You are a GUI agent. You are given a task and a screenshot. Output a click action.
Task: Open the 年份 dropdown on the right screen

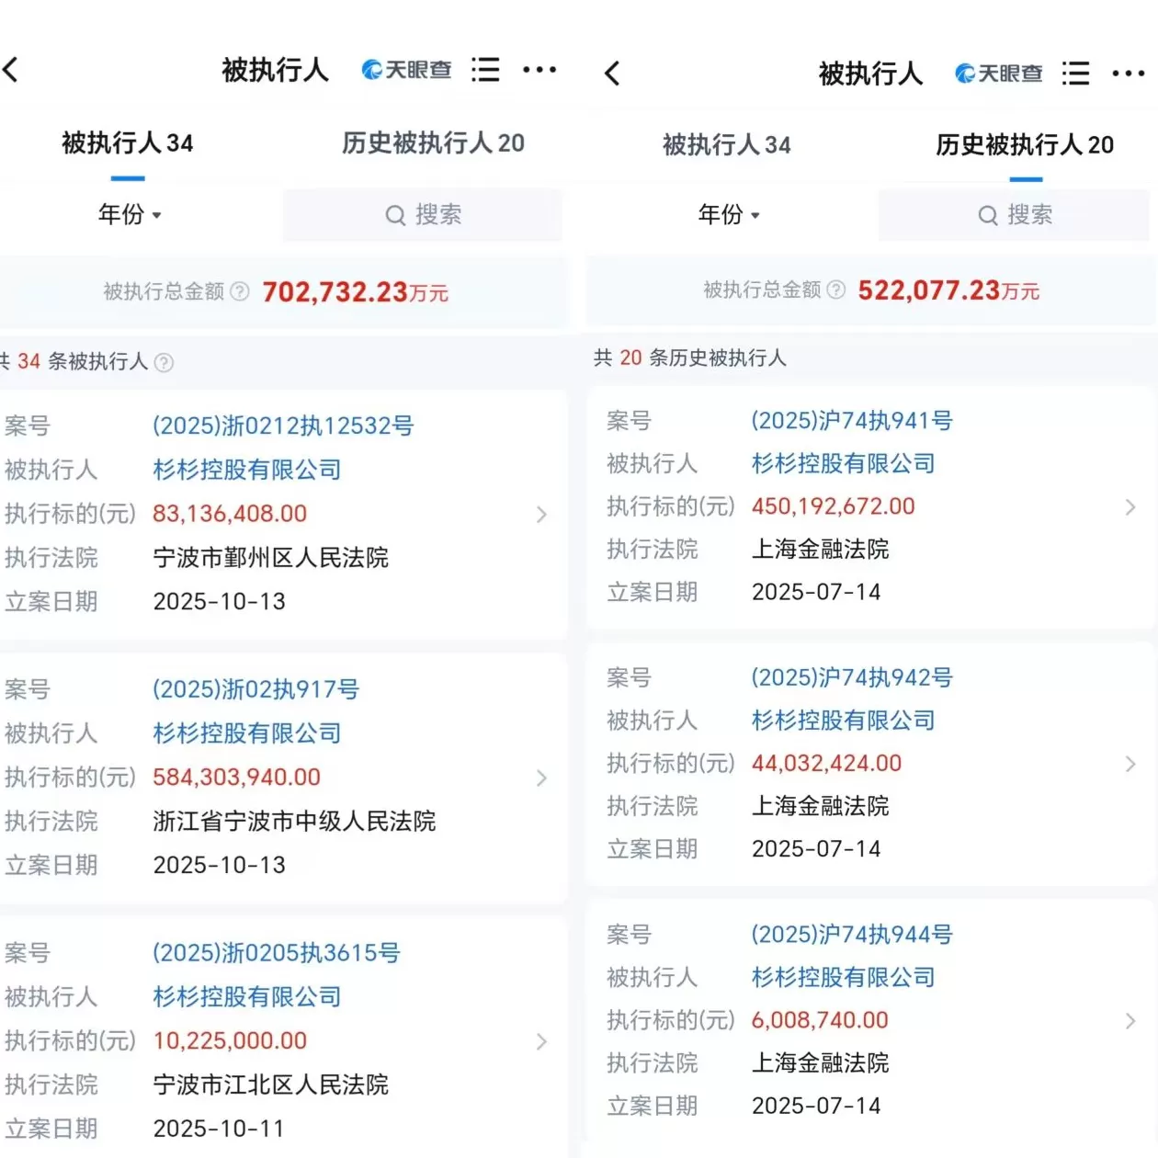[x=730, y=215]
